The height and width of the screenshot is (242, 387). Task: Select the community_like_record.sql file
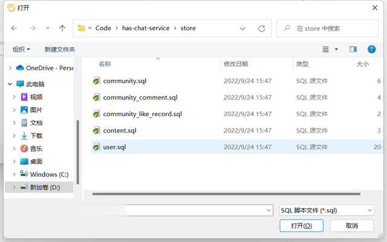pos(143,114)
